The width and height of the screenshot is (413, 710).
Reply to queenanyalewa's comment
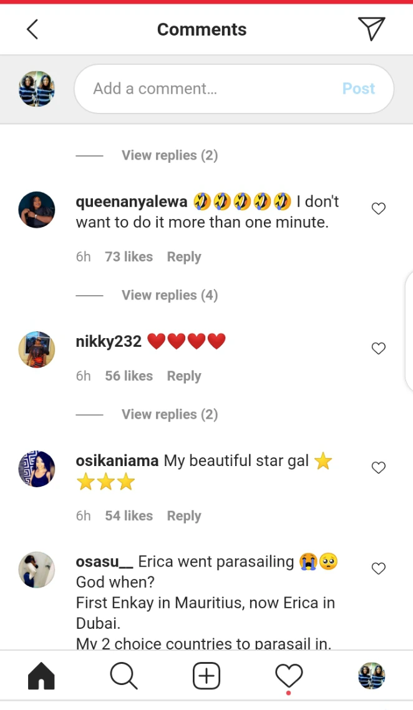point(184,257)
